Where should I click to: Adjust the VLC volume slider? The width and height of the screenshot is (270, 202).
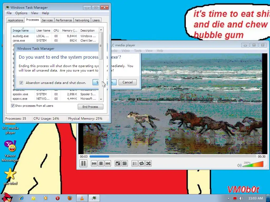253,164
